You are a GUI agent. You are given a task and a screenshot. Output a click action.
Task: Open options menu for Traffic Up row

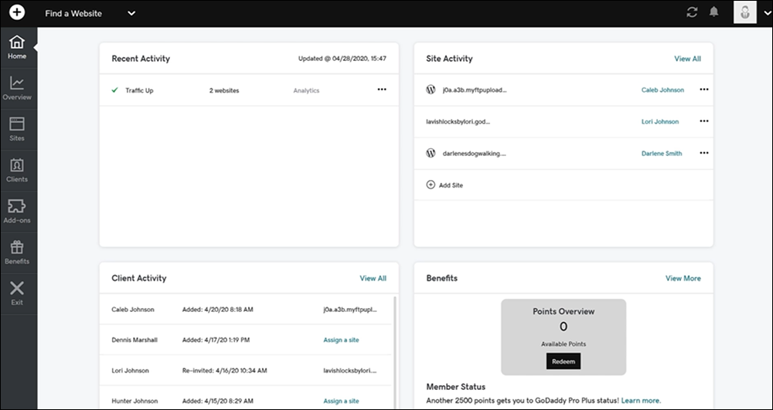[x=382, y=90]
